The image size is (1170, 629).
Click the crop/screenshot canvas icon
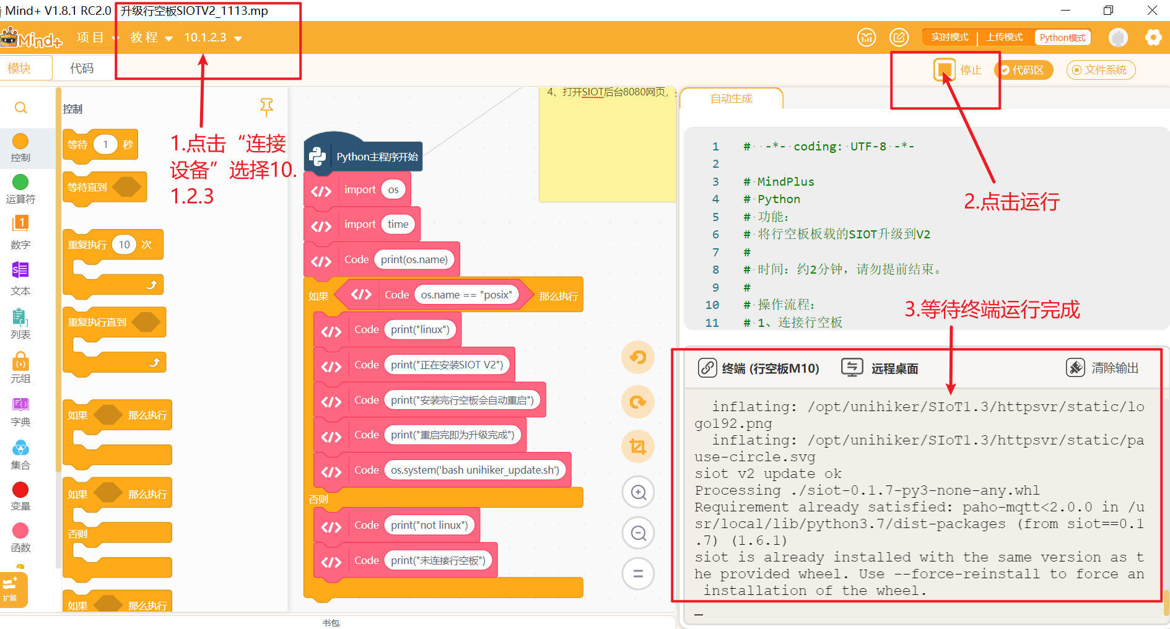pos(638,446)
